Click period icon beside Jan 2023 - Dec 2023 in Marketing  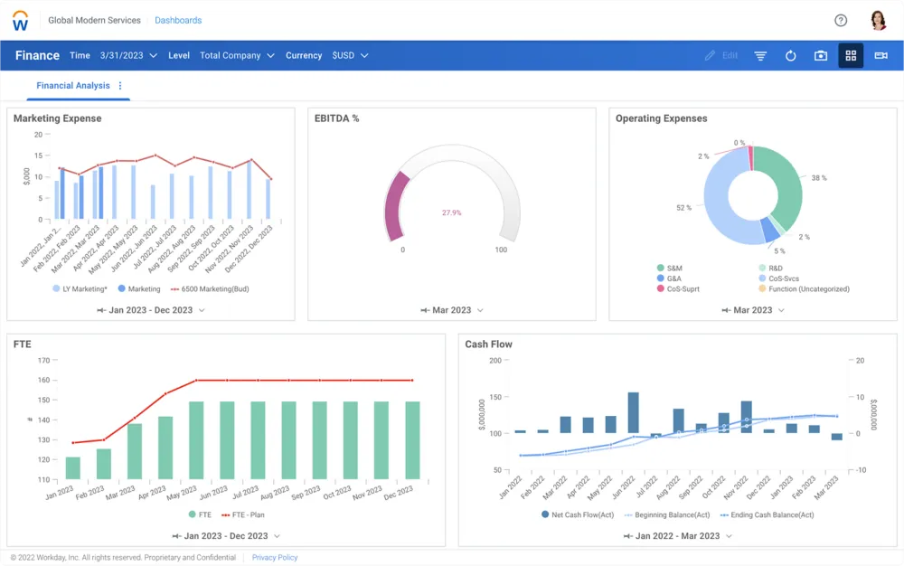coord(101,310)
